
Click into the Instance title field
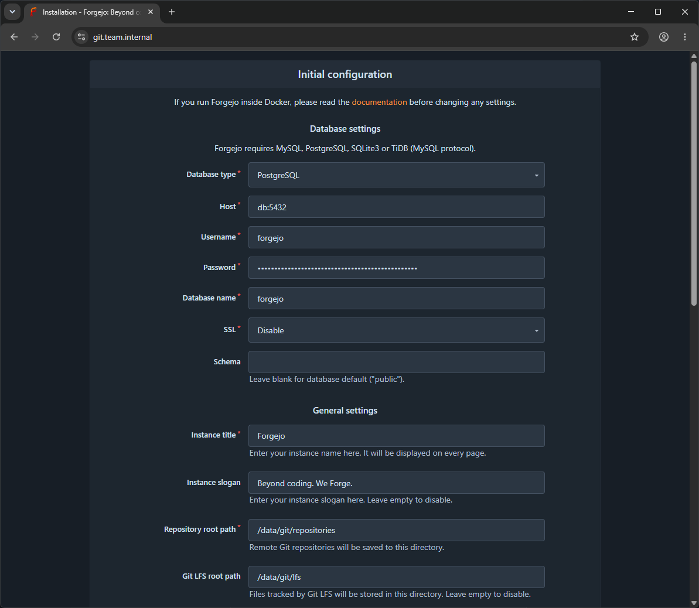(x=396, y=435)
